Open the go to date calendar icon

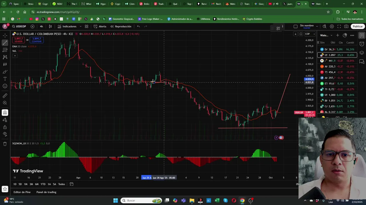71,184
